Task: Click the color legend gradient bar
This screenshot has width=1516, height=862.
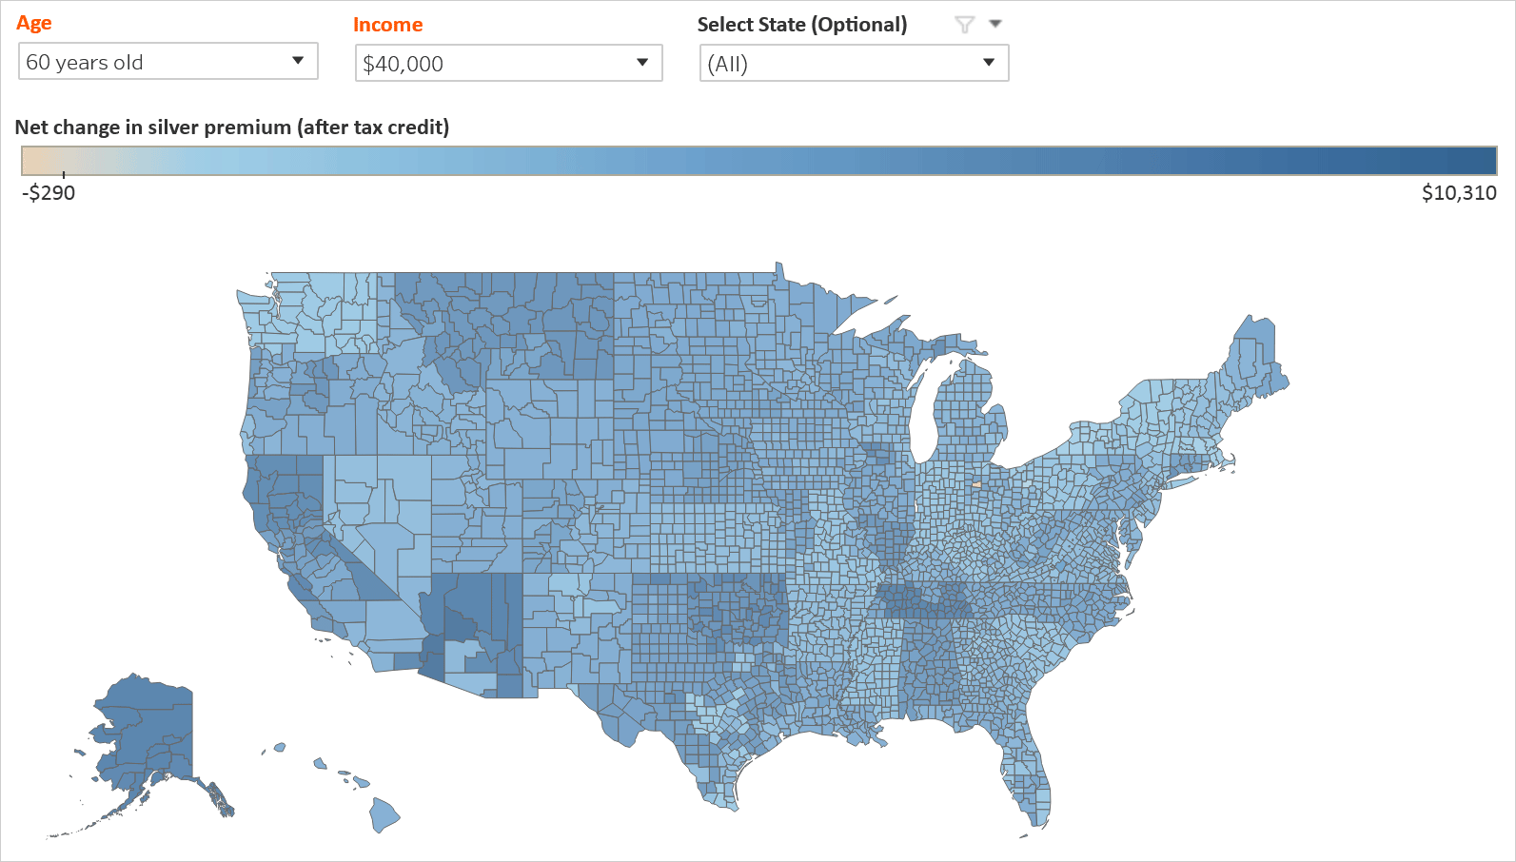Action: click(758, 161)
